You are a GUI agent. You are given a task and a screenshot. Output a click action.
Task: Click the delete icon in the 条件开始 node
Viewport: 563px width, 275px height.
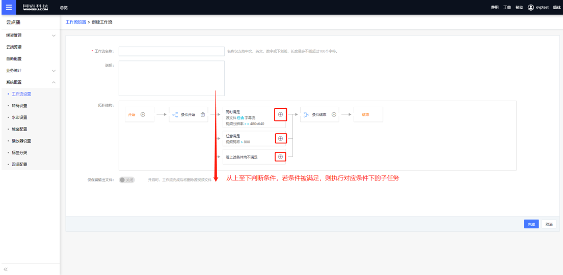[x=202, y=114]
